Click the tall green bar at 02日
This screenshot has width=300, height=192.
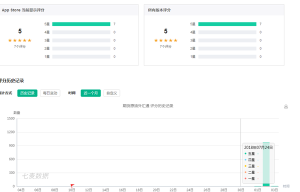(x=266, y=164)
